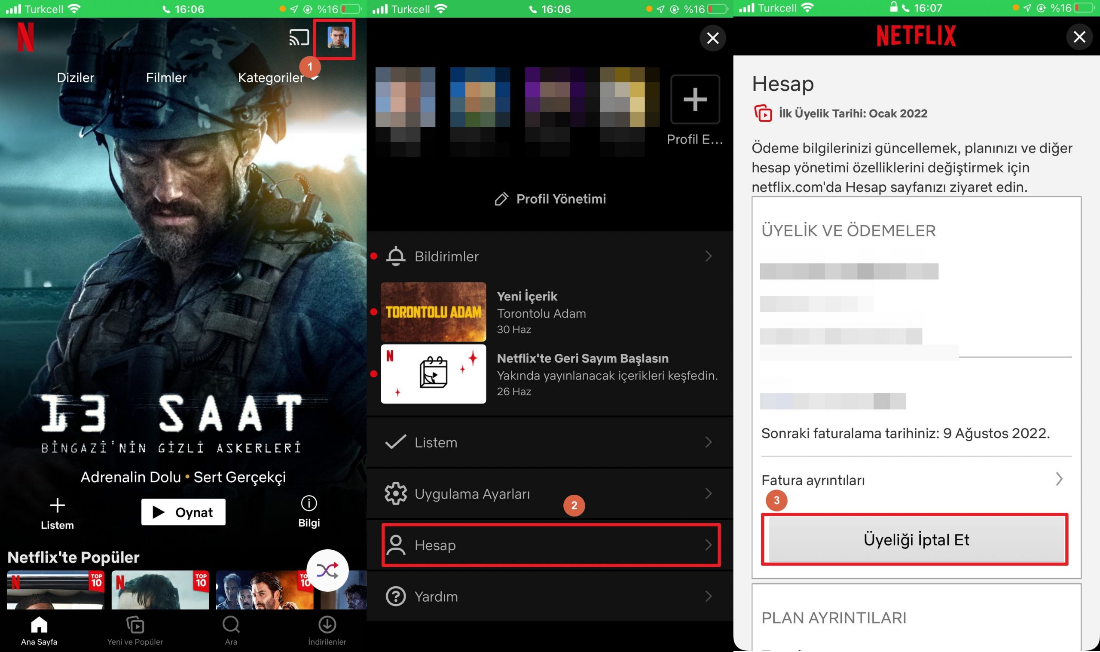Tap the Uygulama Ayarları menu label
The height and width of the screenshot is (652, 1100).
click(472, 494)
